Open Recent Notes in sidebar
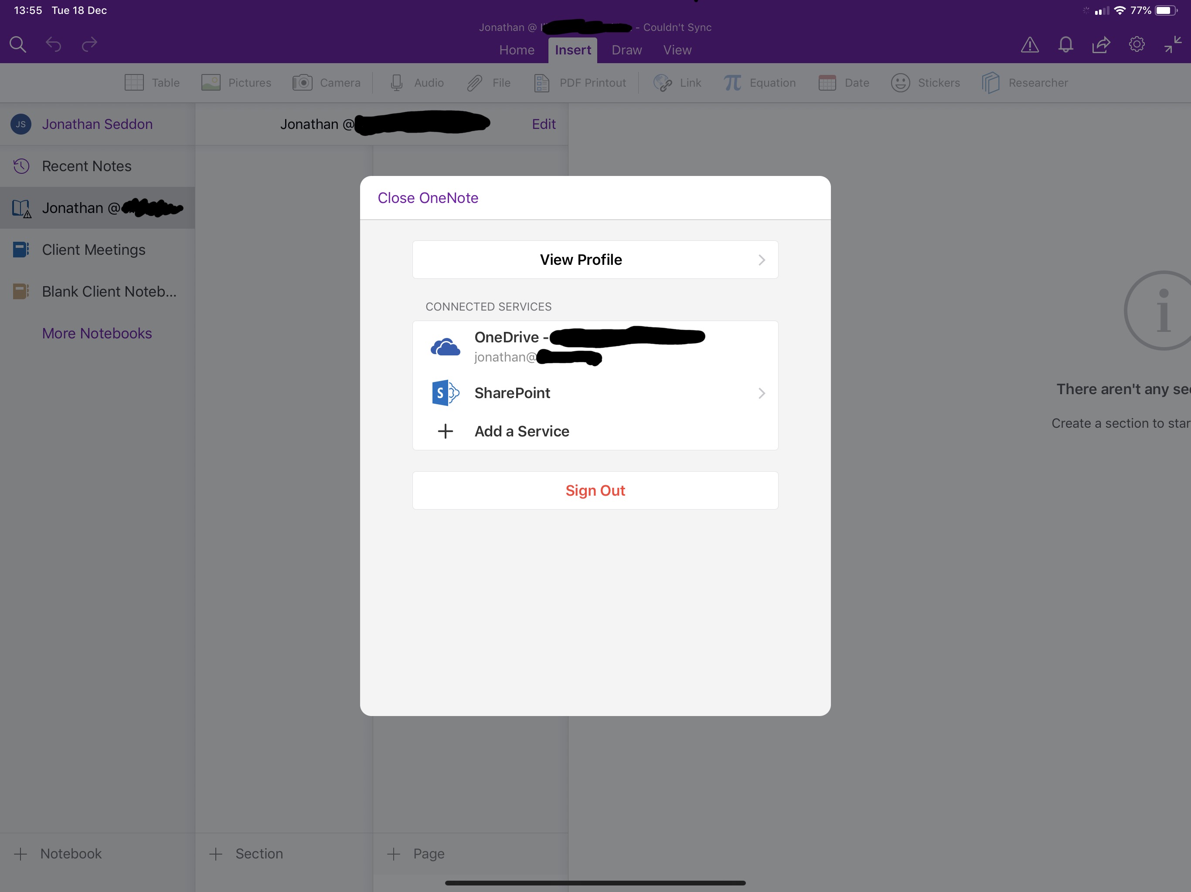1191x892 pixels. [97, 166]
